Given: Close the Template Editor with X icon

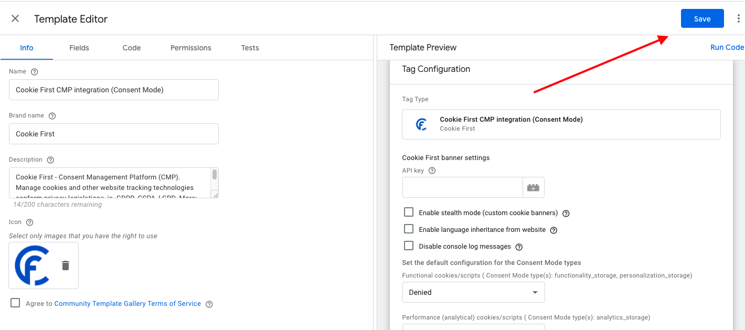Looking at the screenshot, I should [15, 19].
